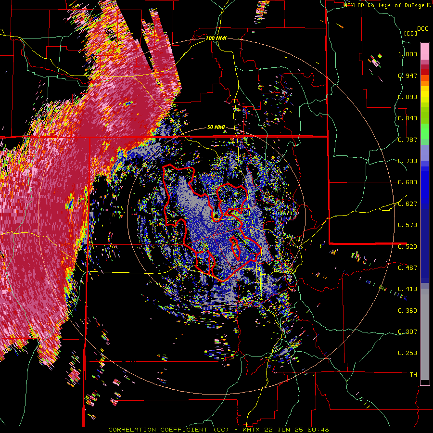Click the 0.573 scale value
Image resolution: width=433 pixels, height=433 pixels.
point(408,225)
